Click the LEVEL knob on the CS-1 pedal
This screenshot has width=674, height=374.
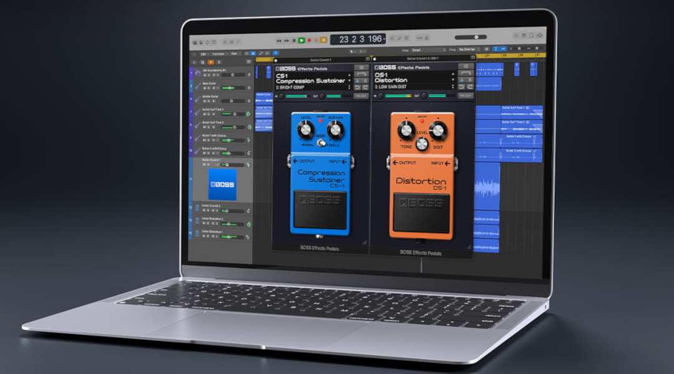tap(306, 129)
